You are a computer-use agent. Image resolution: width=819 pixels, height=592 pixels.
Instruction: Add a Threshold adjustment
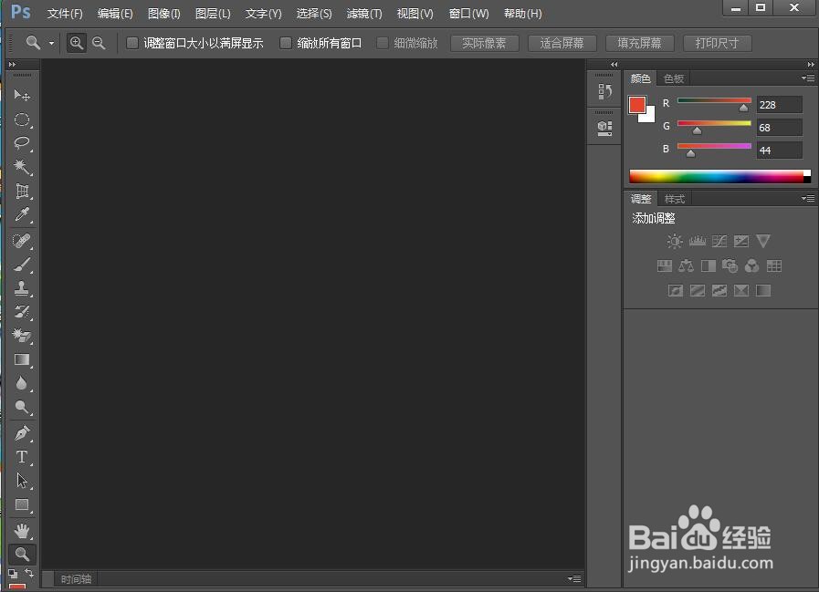tap(719, 291)
